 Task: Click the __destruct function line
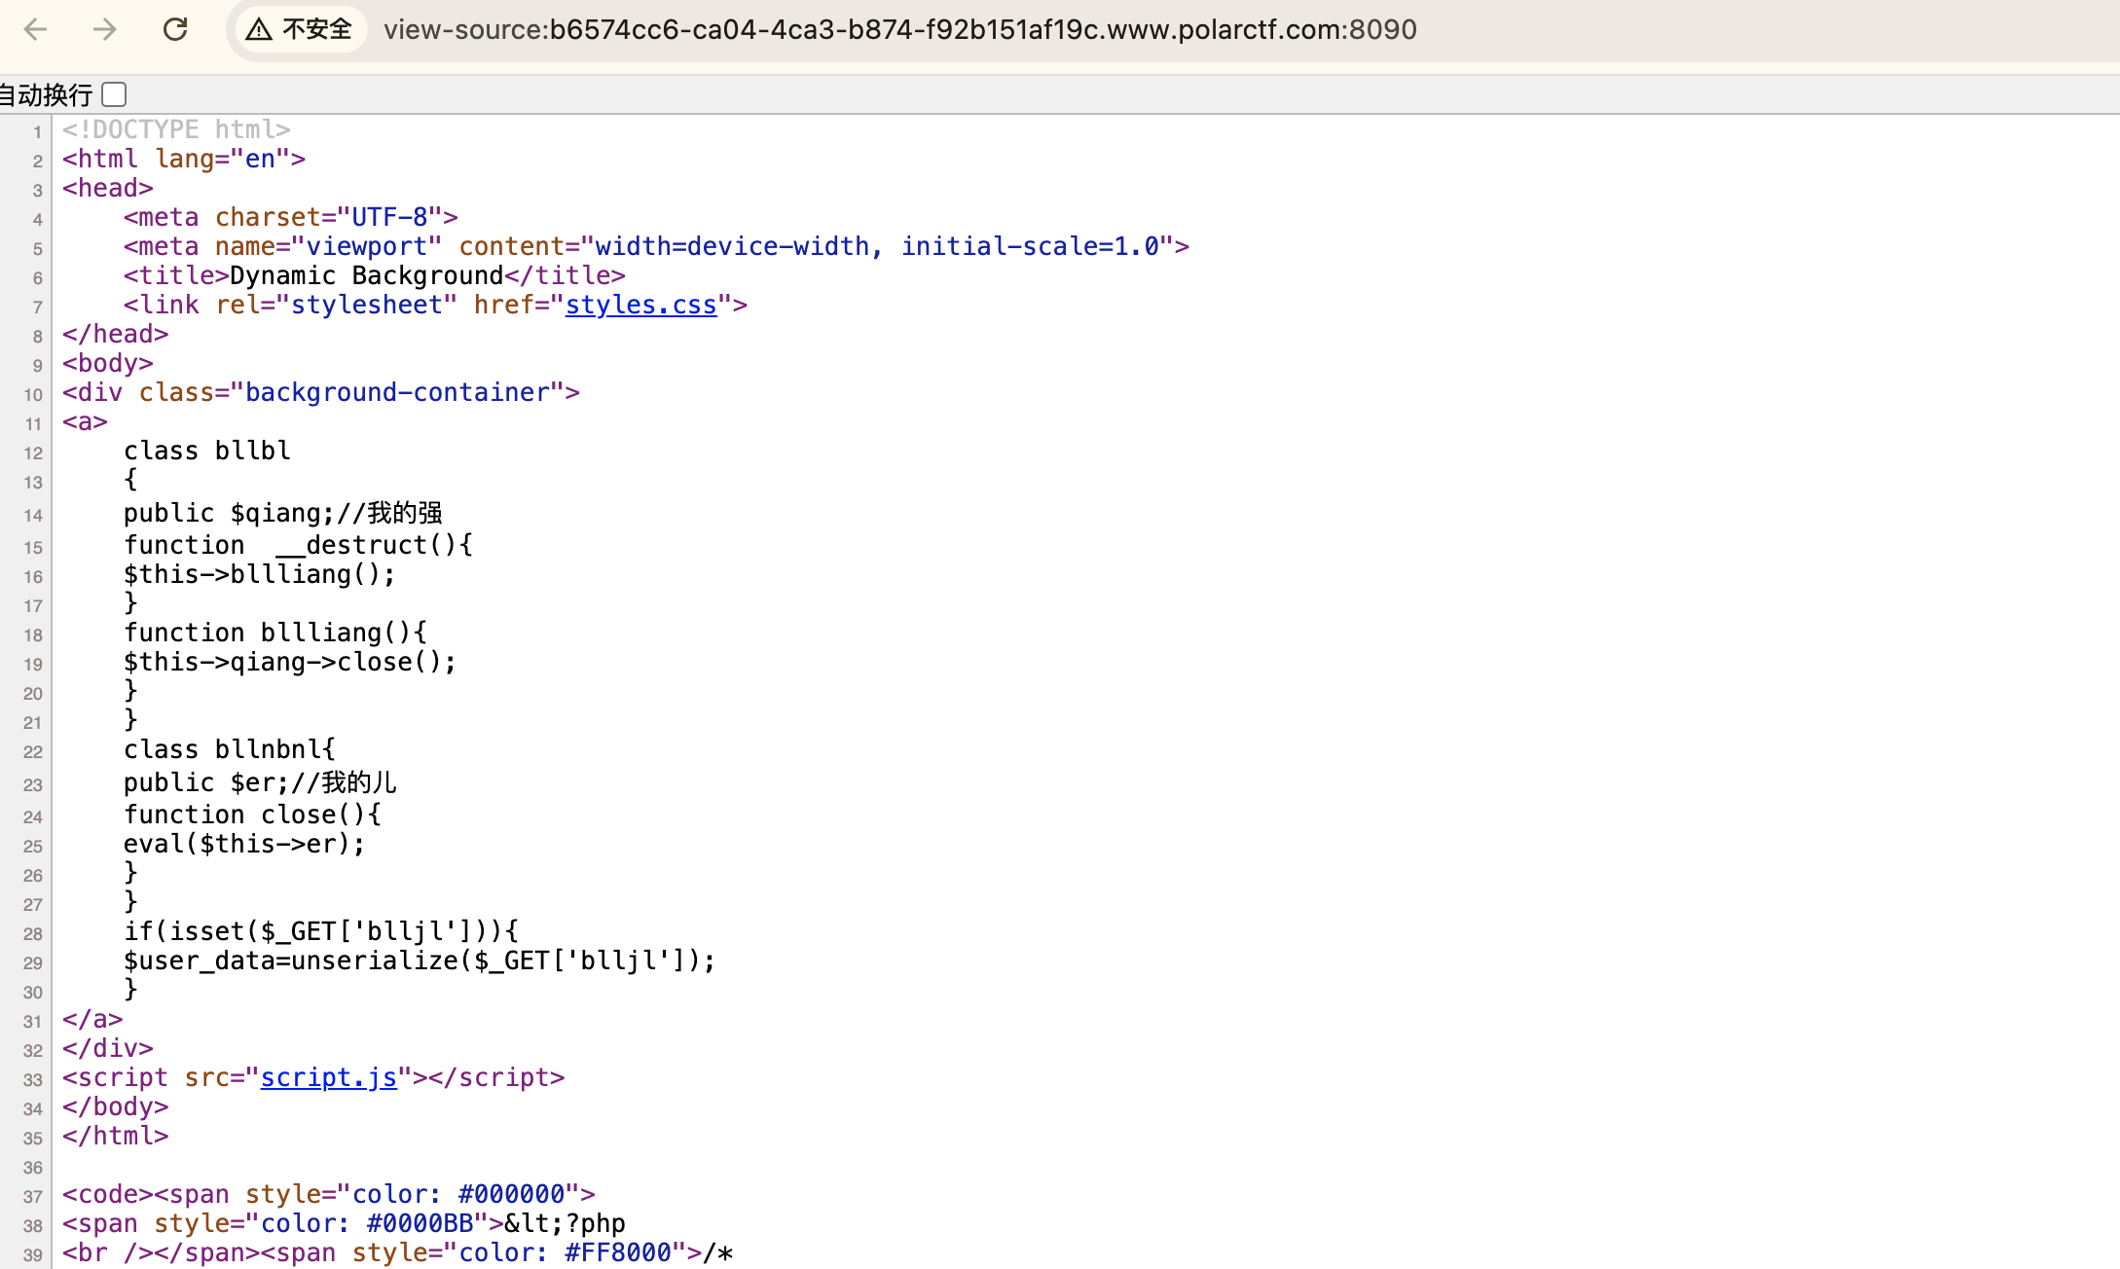(x=297, y=545)
